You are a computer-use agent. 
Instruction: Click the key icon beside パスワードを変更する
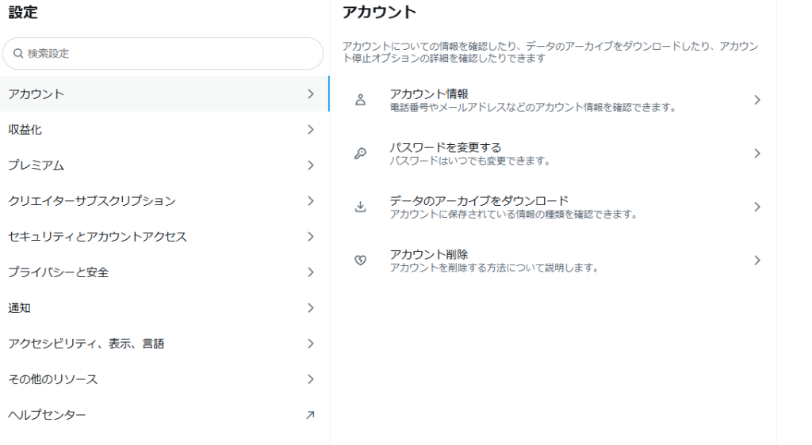(x=360, y=154)
